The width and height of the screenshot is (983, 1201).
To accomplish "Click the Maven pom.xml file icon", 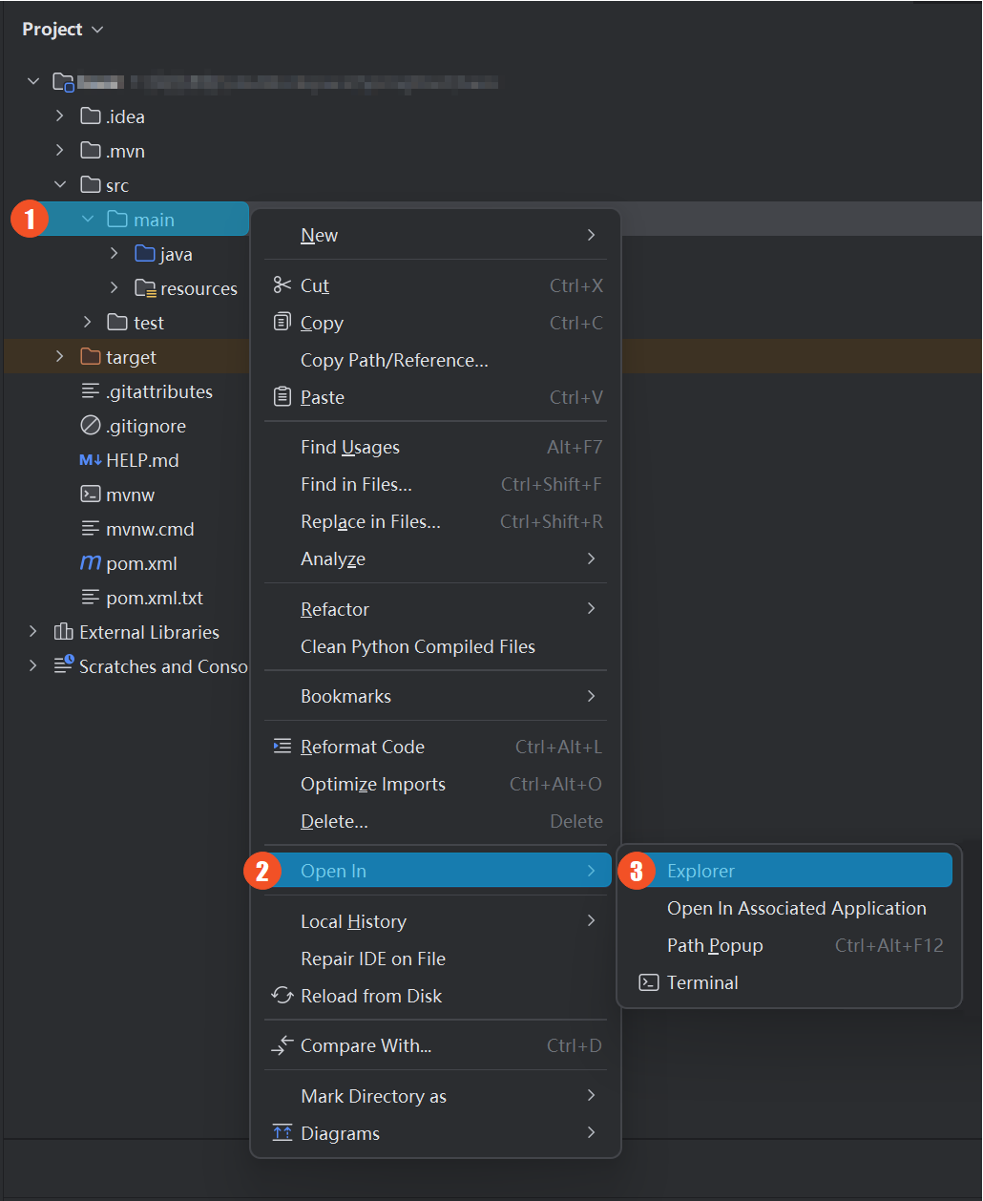I will coord(90,563).
